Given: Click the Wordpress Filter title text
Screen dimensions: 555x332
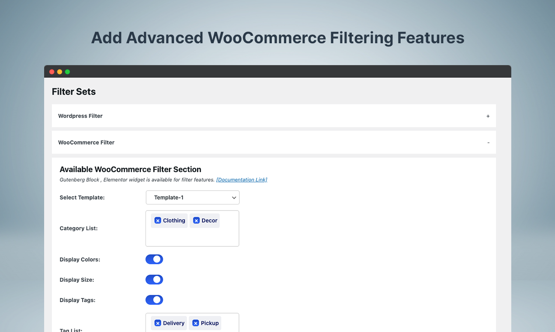Looking at the screenshot, I should pos(80,116).
